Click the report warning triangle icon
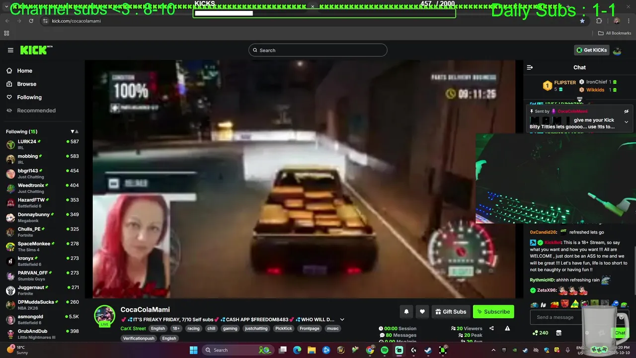The width and height of the screenshot is (636, 358). 507,328
